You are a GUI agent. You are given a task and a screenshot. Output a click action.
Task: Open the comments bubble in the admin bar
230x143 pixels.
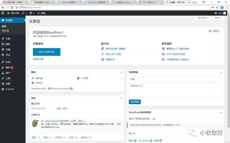point(32,13)
